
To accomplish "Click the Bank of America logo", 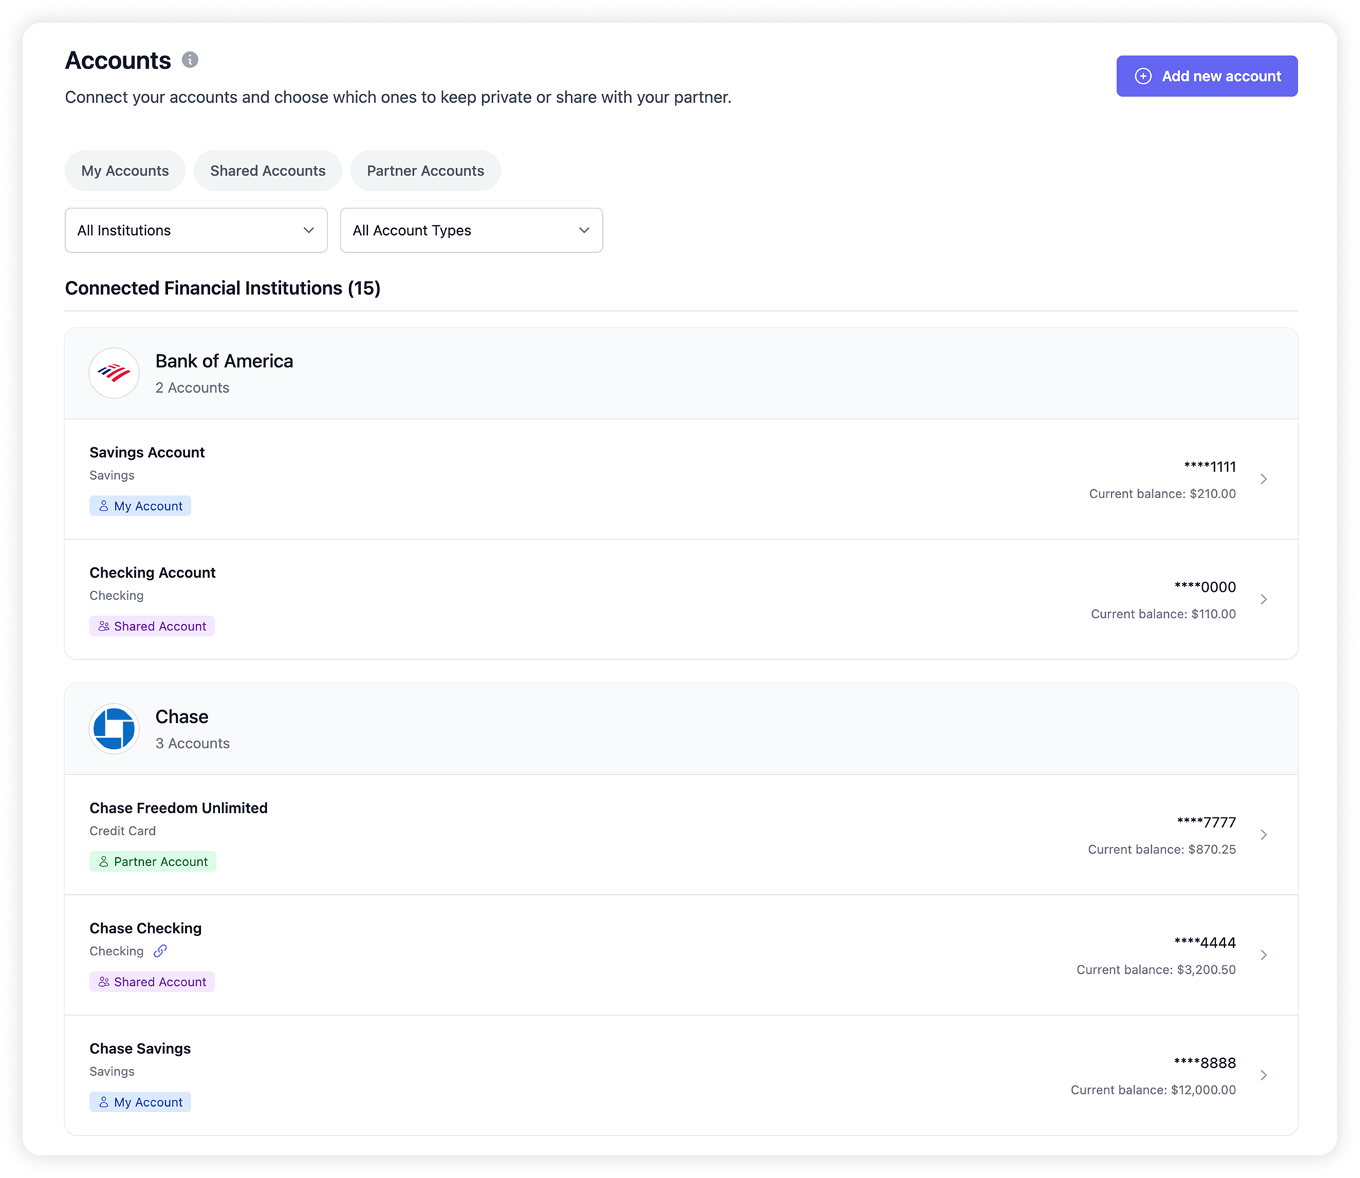I will (x=114, y=373).
